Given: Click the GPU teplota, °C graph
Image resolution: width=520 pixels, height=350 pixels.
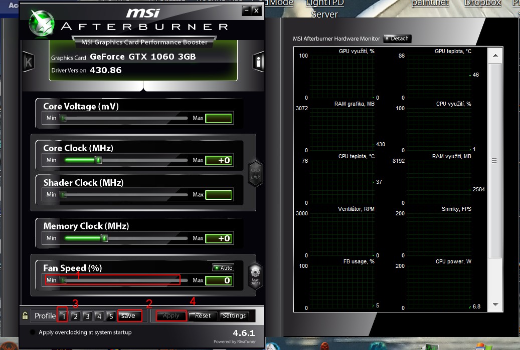Looking at the screenshot, I should coord(439,77).
